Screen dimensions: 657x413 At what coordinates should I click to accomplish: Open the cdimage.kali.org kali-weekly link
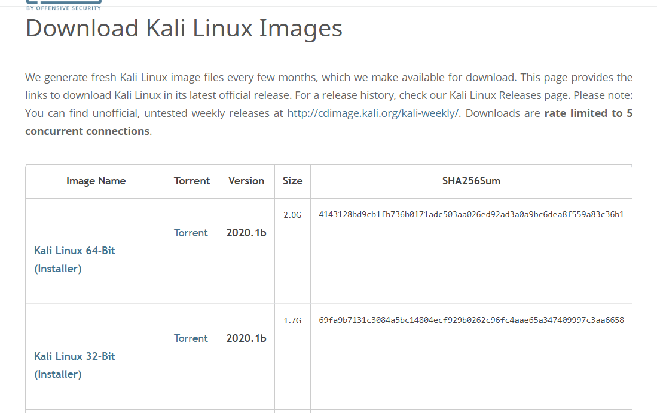pos(372,113)
